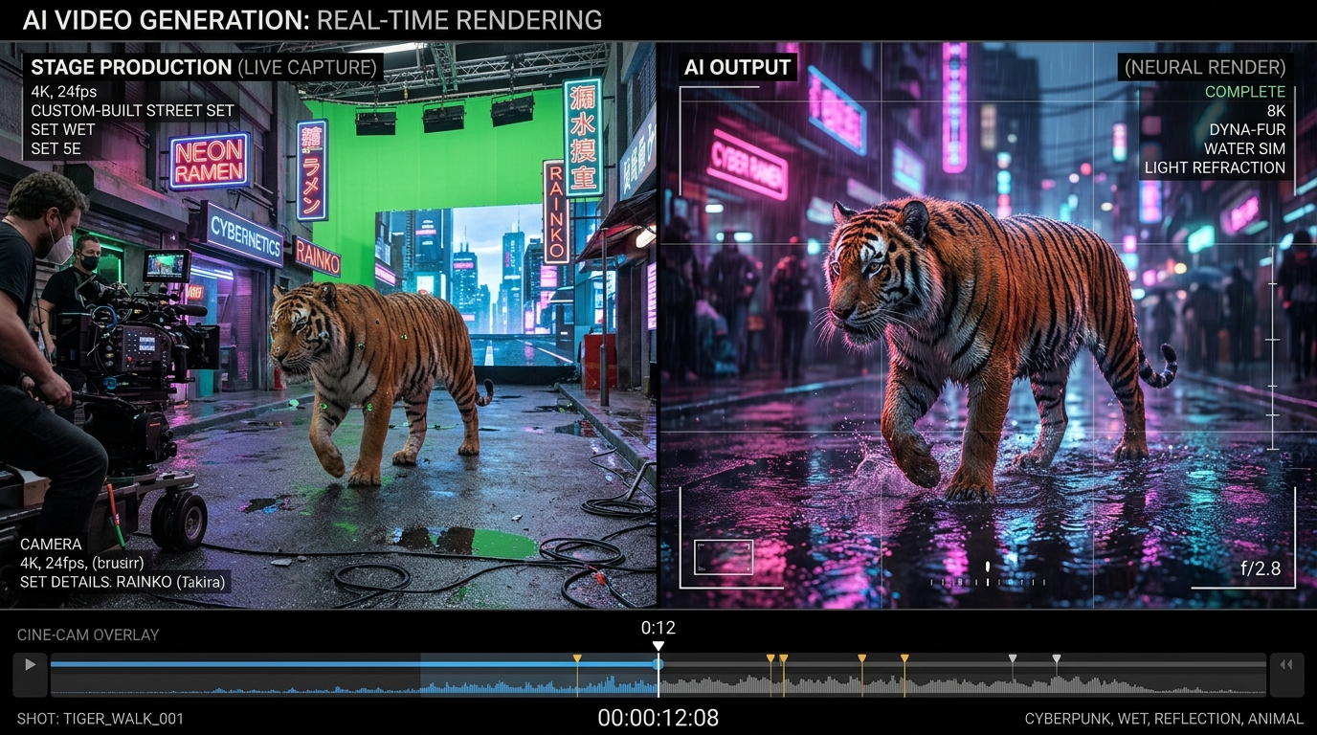
Task: Click the CAMERA label in the stage panel
Action: click(51, 545)
